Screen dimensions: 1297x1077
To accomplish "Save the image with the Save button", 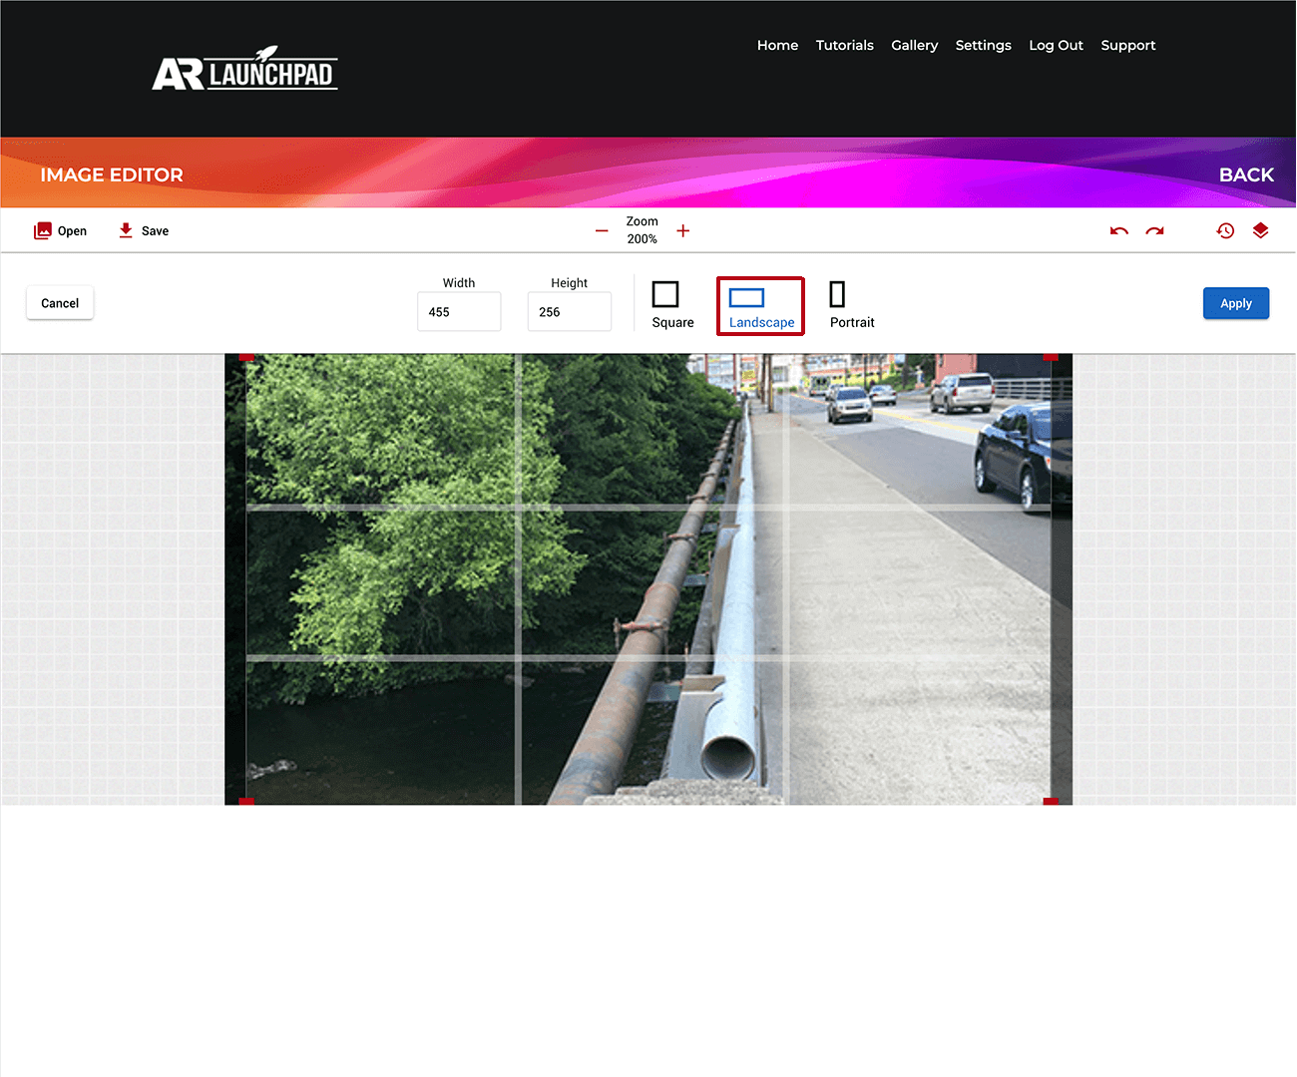I will 144,230.
